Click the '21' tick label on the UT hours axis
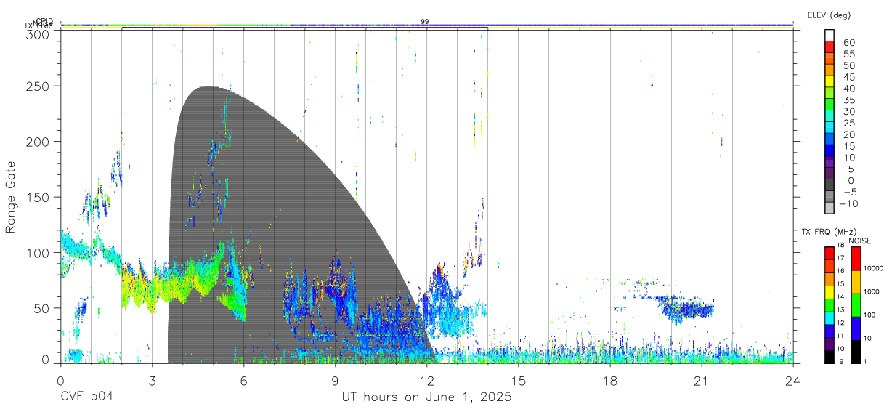Image resolution: width=892 pixels, height=412 pixels. tap(702, 380)
